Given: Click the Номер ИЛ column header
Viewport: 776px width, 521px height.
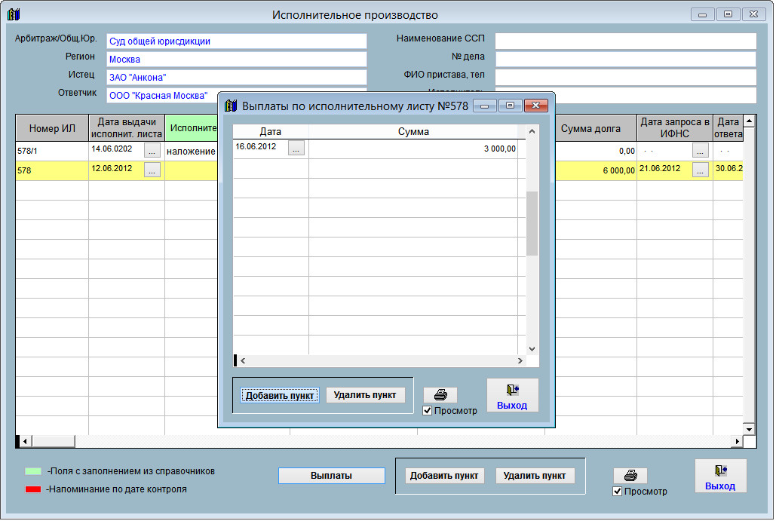Looking at the screenshot, I should [x=52, y=128].
